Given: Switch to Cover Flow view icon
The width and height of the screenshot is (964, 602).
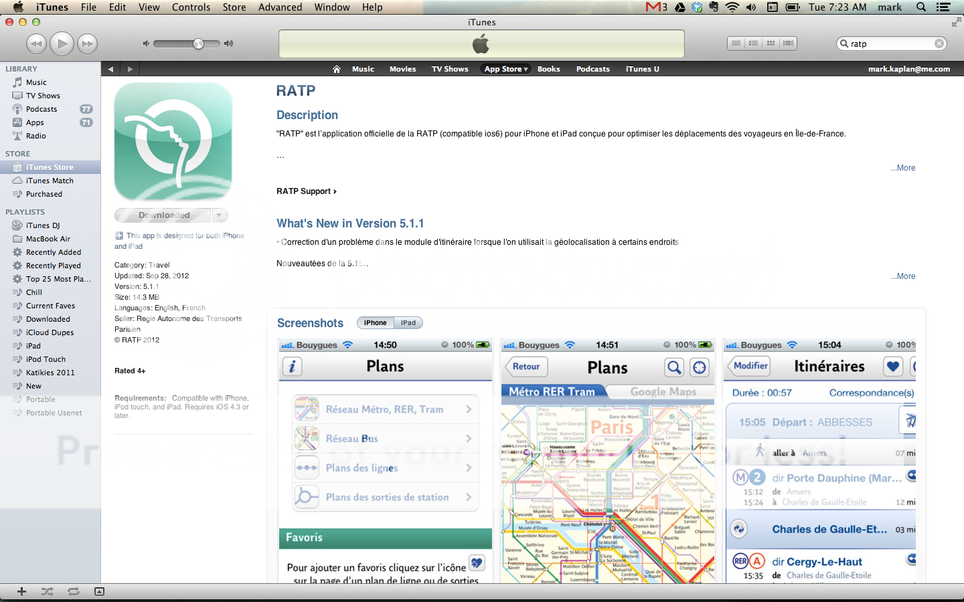Looking at the screenshot, I should point(788,43).
